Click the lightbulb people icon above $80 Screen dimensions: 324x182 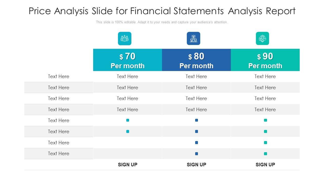(x=193, y=38)
